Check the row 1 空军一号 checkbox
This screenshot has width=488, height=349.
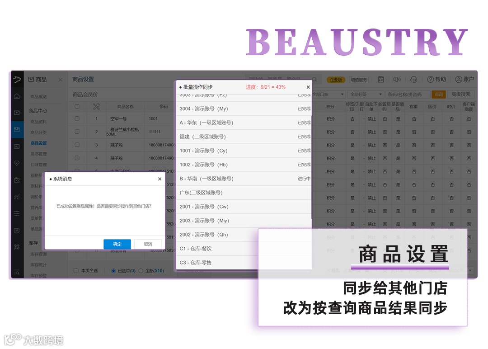[x=77, y=118]
